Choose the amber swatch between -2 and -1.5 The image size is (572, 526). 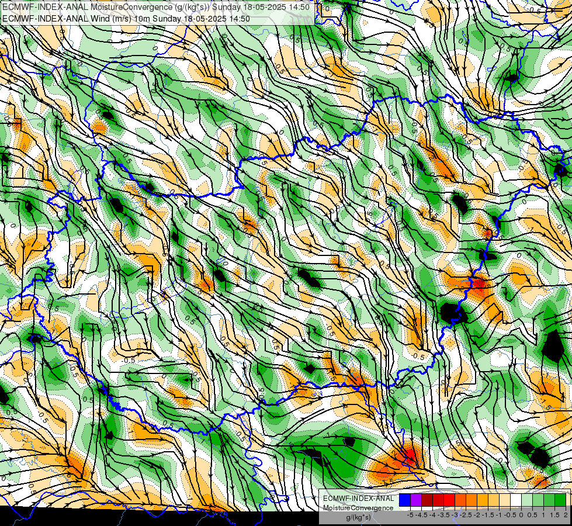point(483,500)
